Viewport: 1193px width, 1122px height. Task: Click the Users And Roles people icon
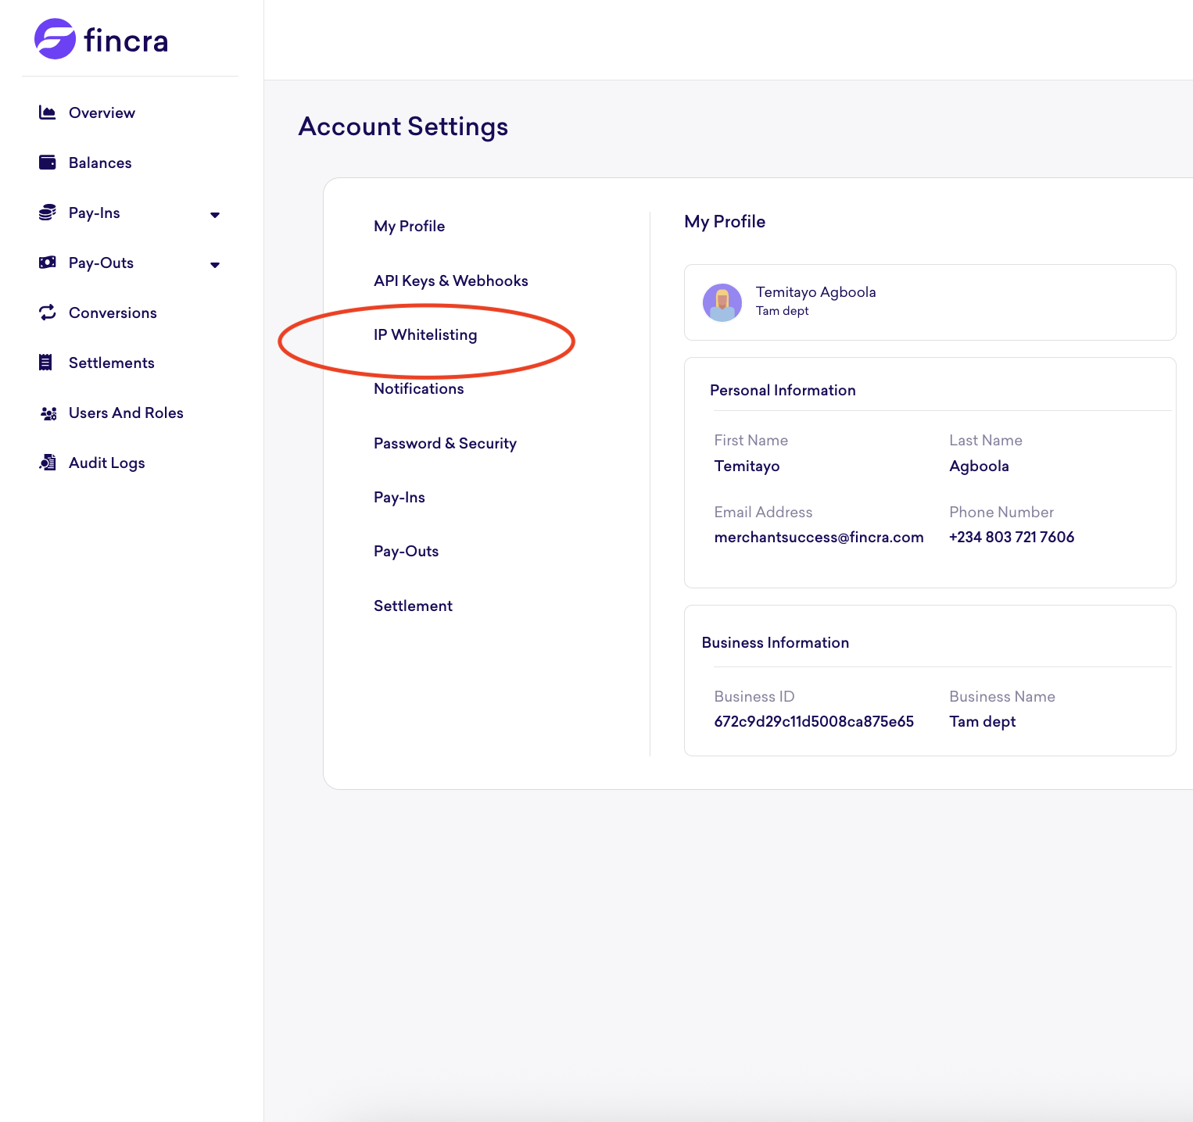click(x=48, y=413)
